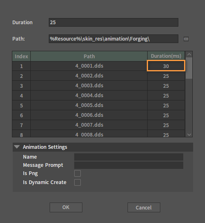Enable the Is Dynamic Create checkbox
Screen dimensions: 205x223
(77, 182)
